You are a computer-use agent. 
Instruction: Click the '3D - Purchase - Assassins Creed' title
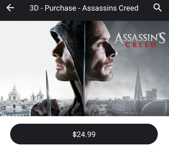[x=84, y=8]
